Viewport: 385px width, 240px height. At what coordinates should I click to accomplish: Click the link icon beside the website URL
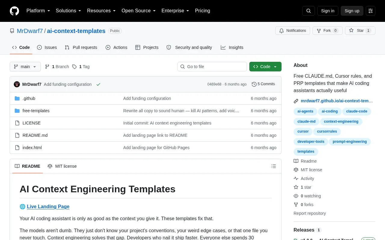[x=296, y=101]
